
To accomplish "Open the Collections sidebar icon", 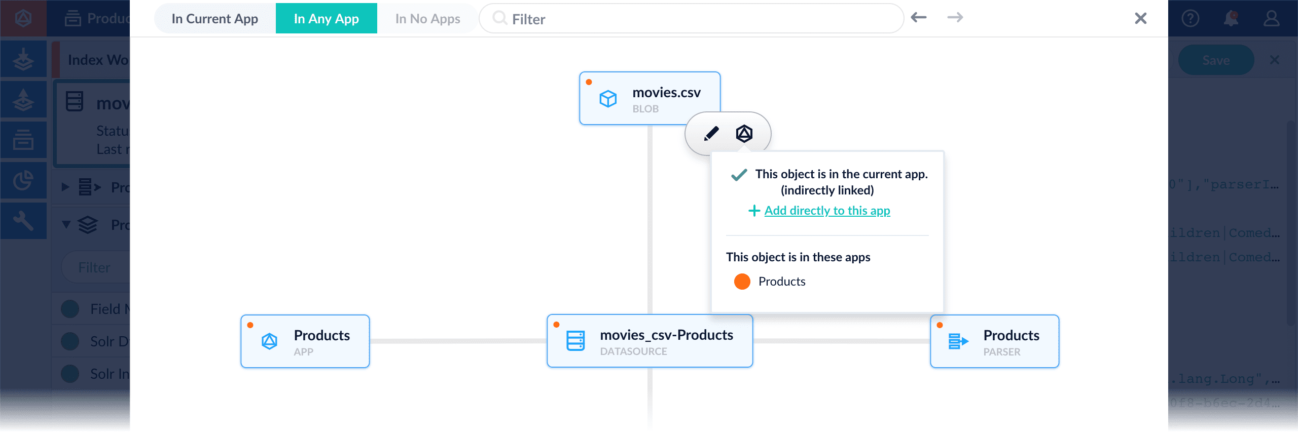I will (23, 140).
